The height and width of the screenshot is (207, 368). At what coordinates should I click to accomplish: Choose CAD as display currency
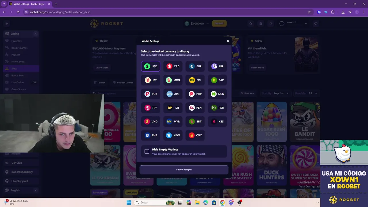click(173, 66)
